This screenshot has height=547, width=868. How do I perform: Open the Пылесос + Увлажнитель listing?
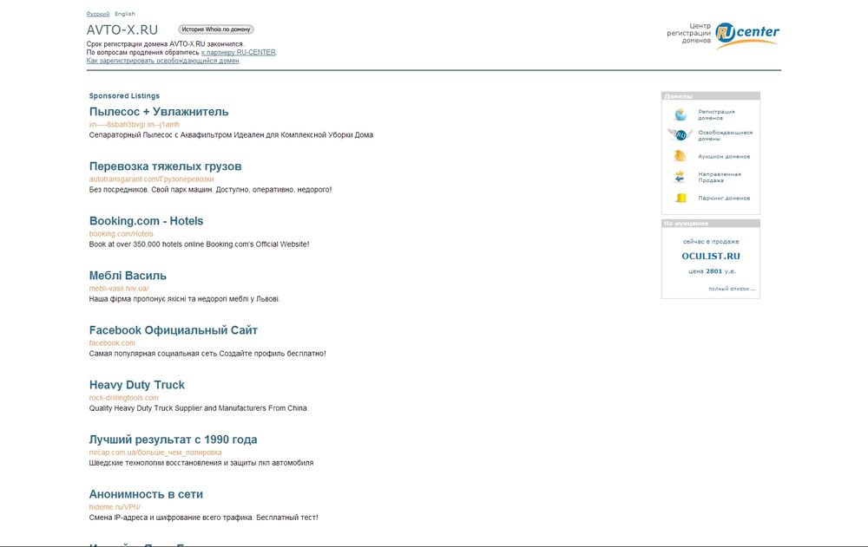tap(159, 112)
